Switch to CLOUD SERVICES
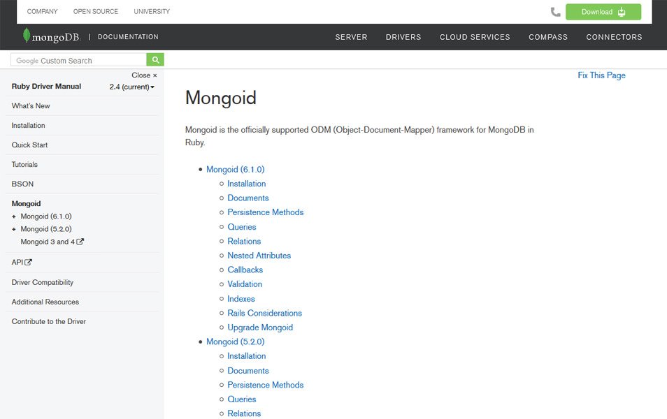 pyautogui.click(x=475, y=37)
